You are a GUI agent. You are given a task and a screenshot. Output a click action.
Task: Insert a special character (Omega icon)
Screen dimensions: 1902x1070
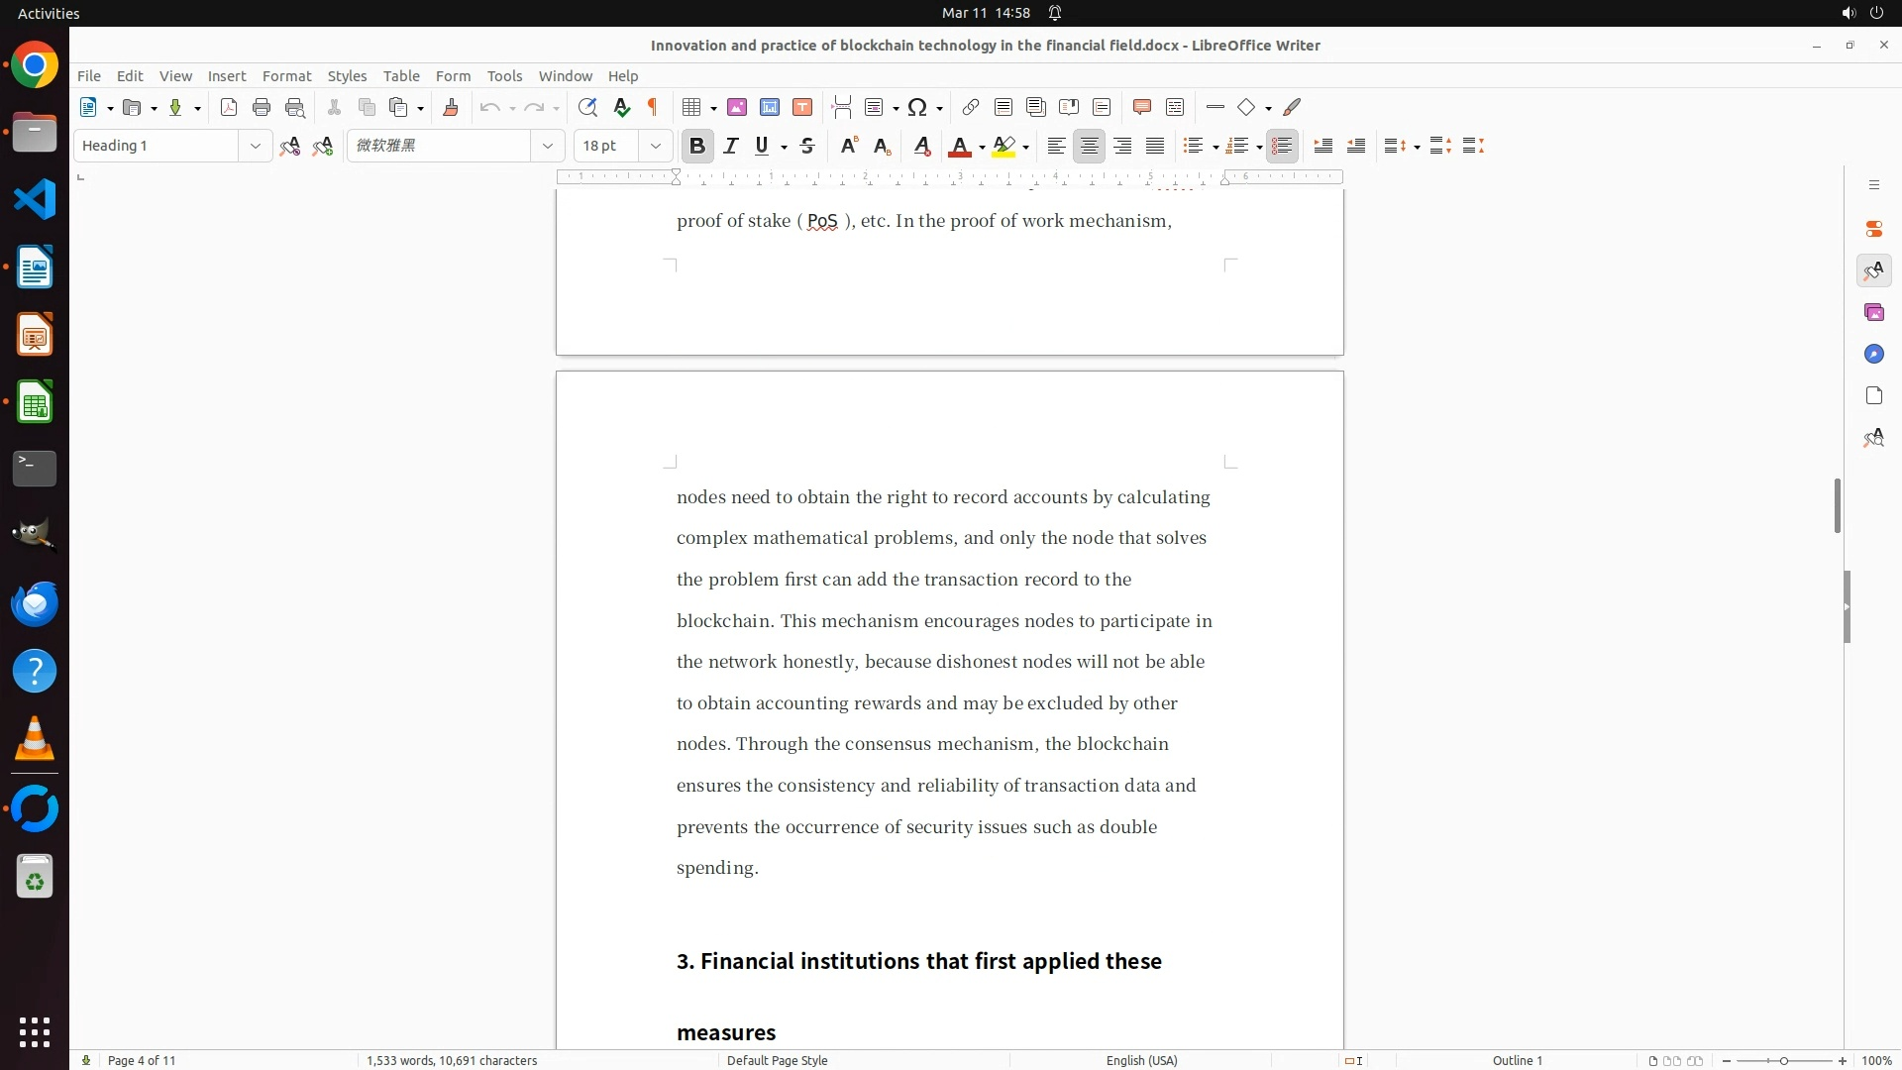coord(917,107)
